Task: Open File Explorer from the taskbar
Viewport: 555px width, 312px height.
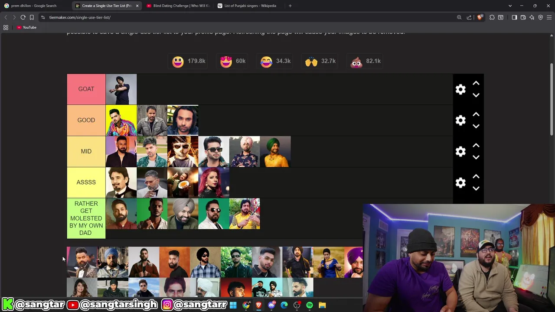Action: [x=322, y=305]
